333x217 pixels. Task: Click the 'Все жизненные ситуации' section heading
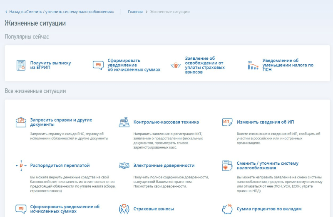35,91
